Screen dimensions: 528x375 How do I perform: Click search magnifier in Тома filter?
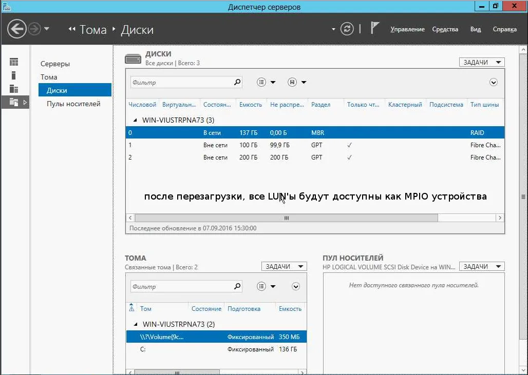(x=237, y=286)
